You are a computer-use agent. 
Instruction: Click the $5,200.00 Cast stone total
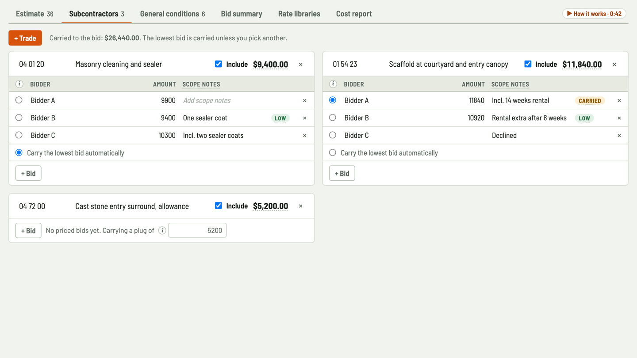click(270, 206)
